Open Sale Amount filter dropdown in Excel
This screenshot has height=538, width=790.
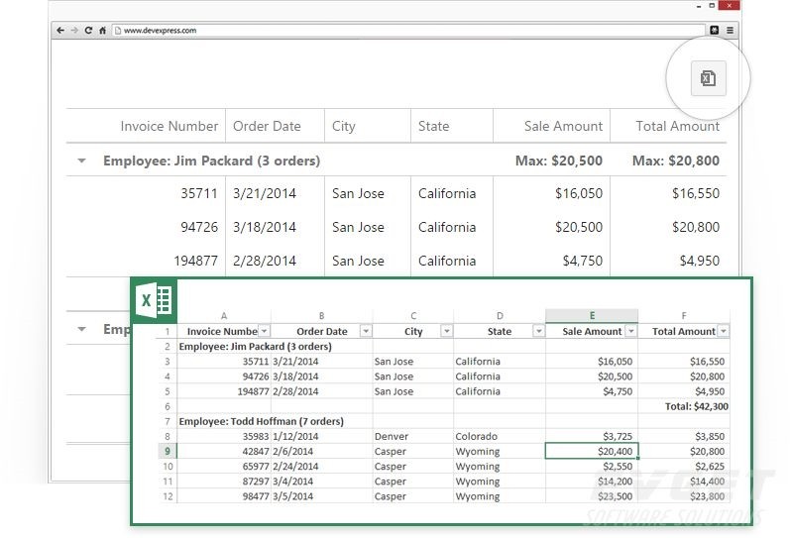point(630,331)
